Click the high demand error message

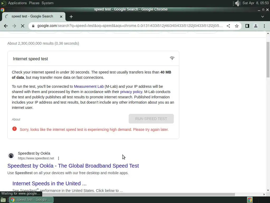tap(94, 130)
